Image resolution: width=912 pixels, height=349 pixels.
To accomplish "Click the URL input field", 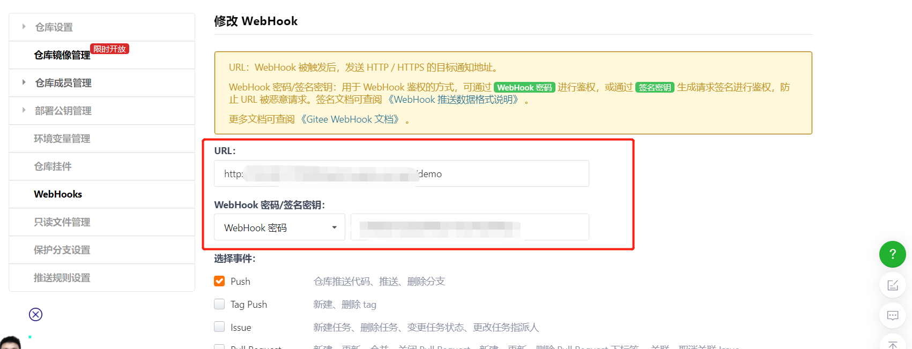I will click(401, 173).
